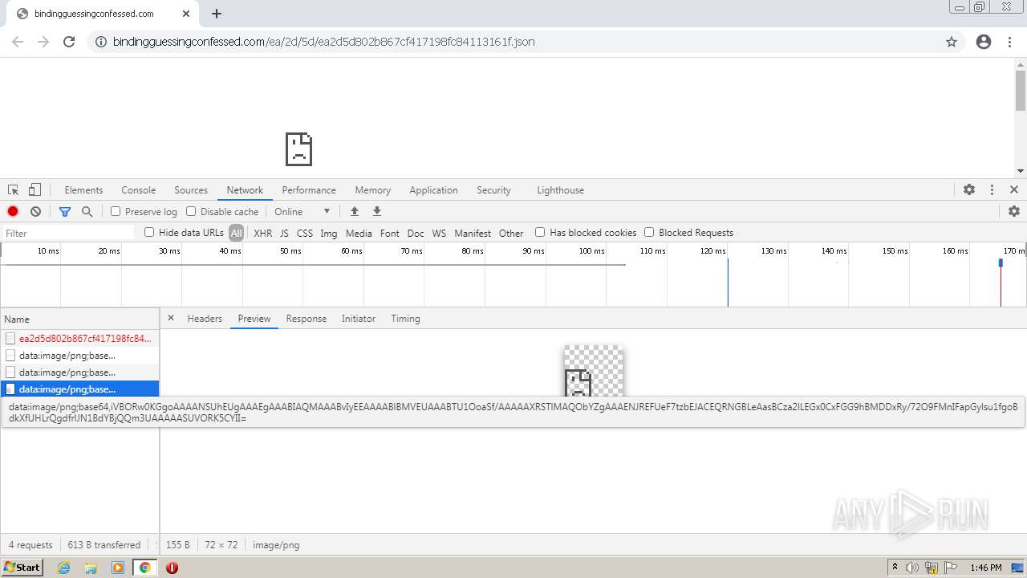Check Blocked Requests
Image resolution: width=1027 pixels, height=578 pixels.
tap(649, 232)
